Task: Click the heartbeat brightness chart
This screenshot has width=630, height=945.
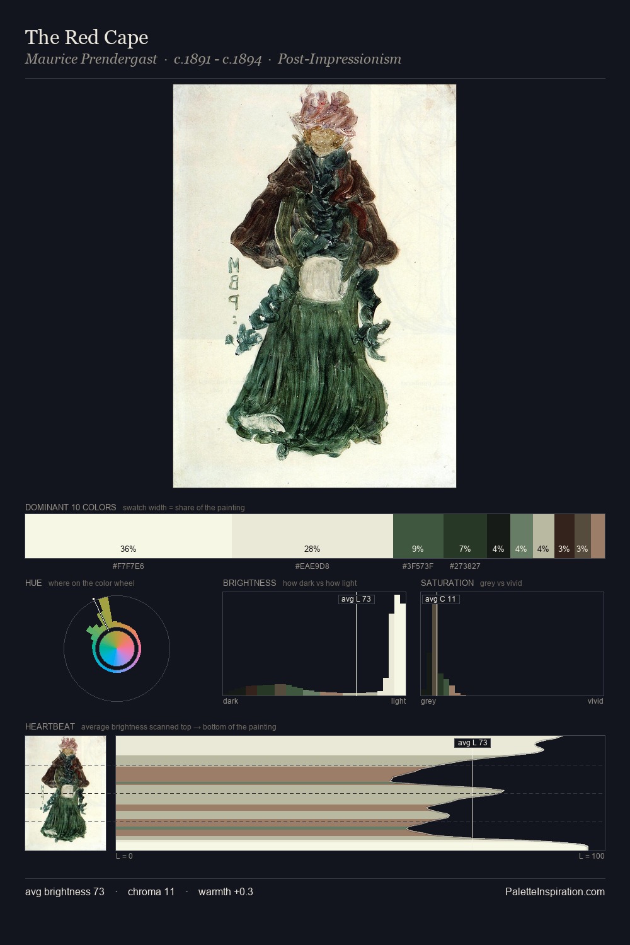Action: coord(360,793)
